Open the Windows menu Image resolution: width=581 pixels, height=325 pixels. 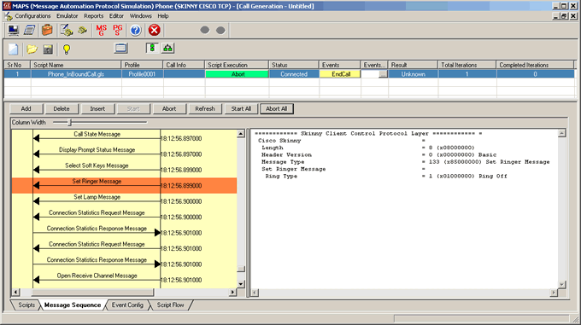tap(140, 16)
